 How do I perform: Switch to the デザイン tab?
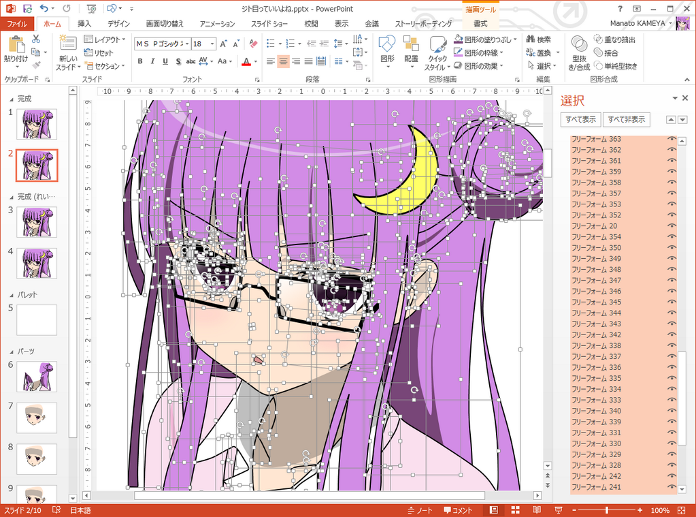(x=118, y=24)
